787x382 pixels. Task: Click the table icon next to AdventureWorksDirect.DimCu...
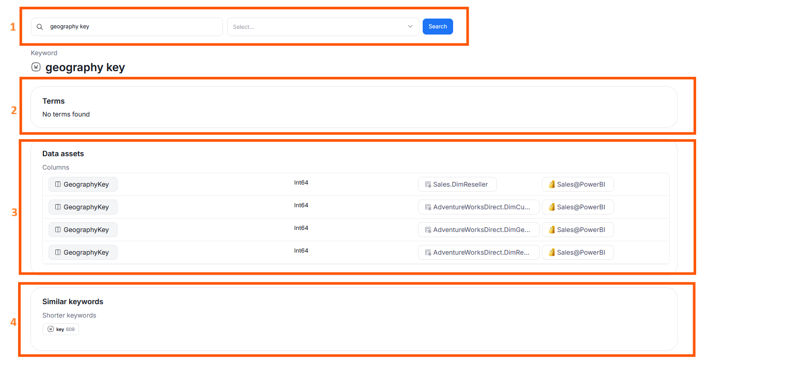click(428, 207)
